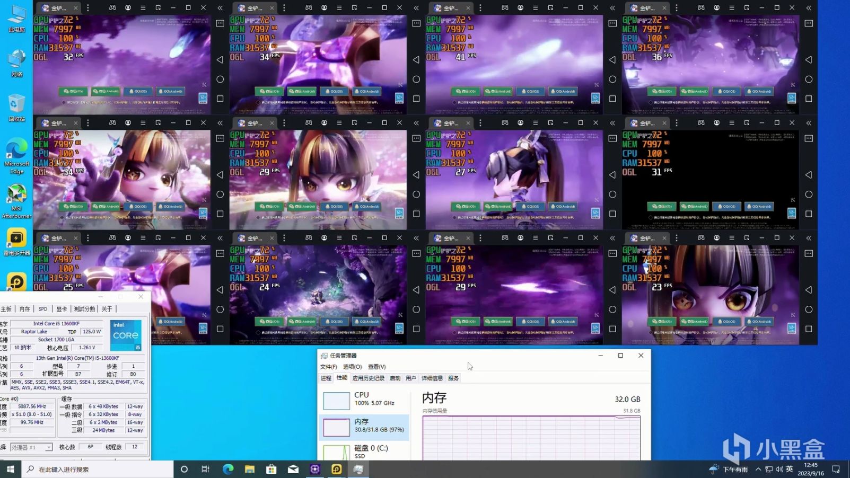Screen dimensions: 850x478
Task: Switch to 详细信息 tab in Task Manager
Action: [x=432, y=378]
